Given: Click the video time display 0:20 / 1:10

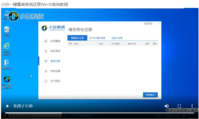Looking at the screenshot, I should pyautogui.click(x=23, y=106).
